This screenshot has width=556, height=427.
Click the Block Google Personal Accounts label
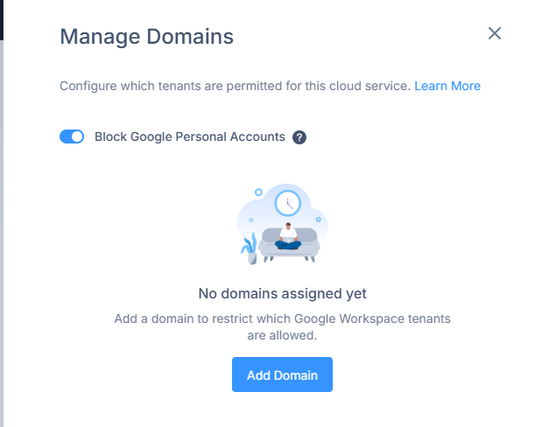pos(190,136)
